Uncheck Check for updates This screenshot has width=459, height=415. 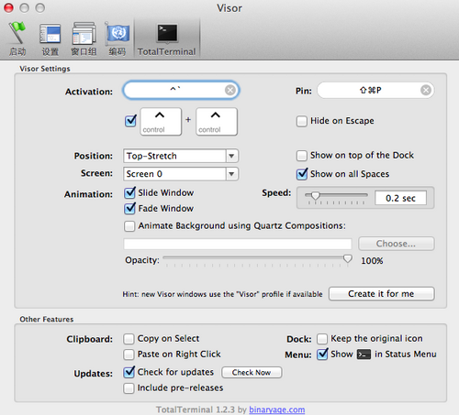129,372
